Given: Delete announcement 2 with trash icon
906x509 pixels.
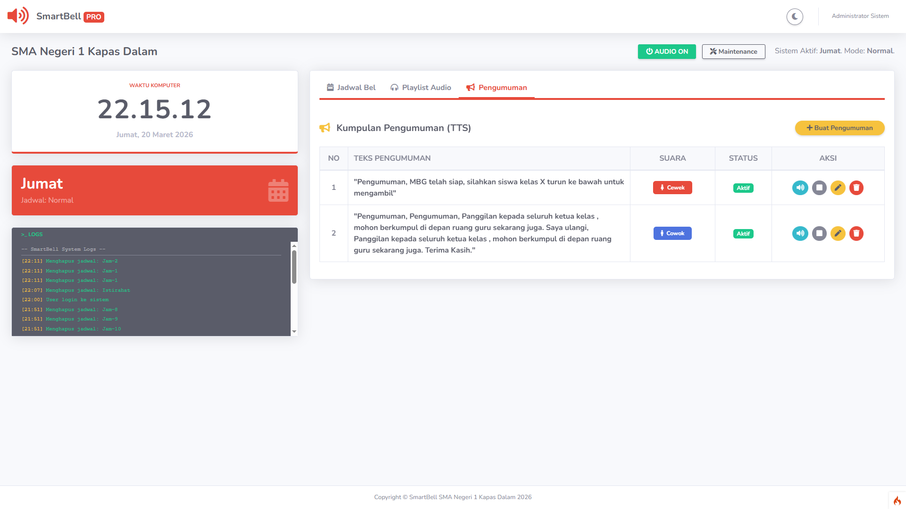Looking at the screenshot, I should click(856, 233).
